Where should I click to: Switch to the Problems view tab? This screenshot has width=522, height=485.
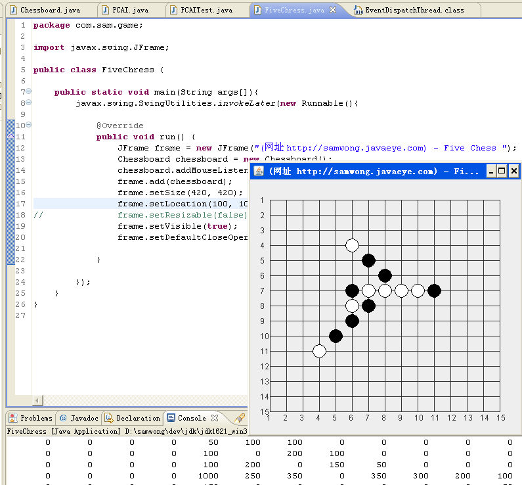30,418
